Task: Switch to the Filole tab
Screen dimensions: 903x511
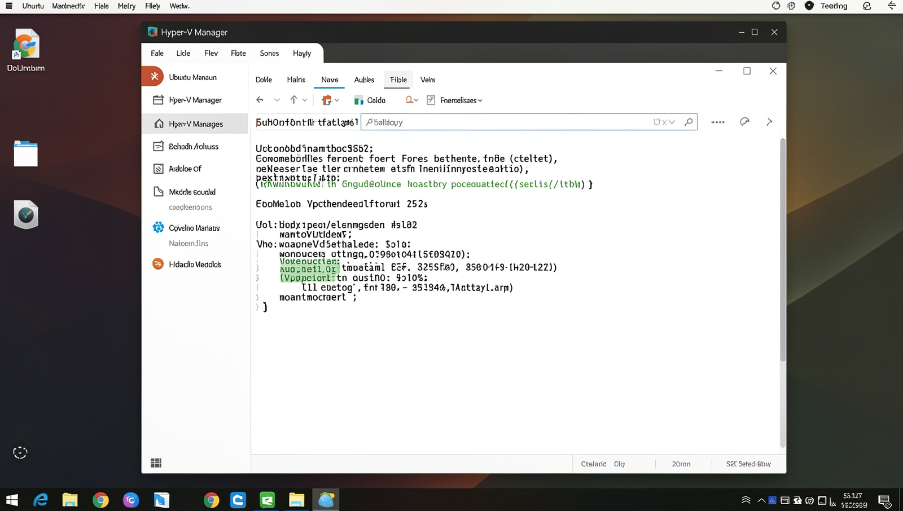Action: point(398,80)
